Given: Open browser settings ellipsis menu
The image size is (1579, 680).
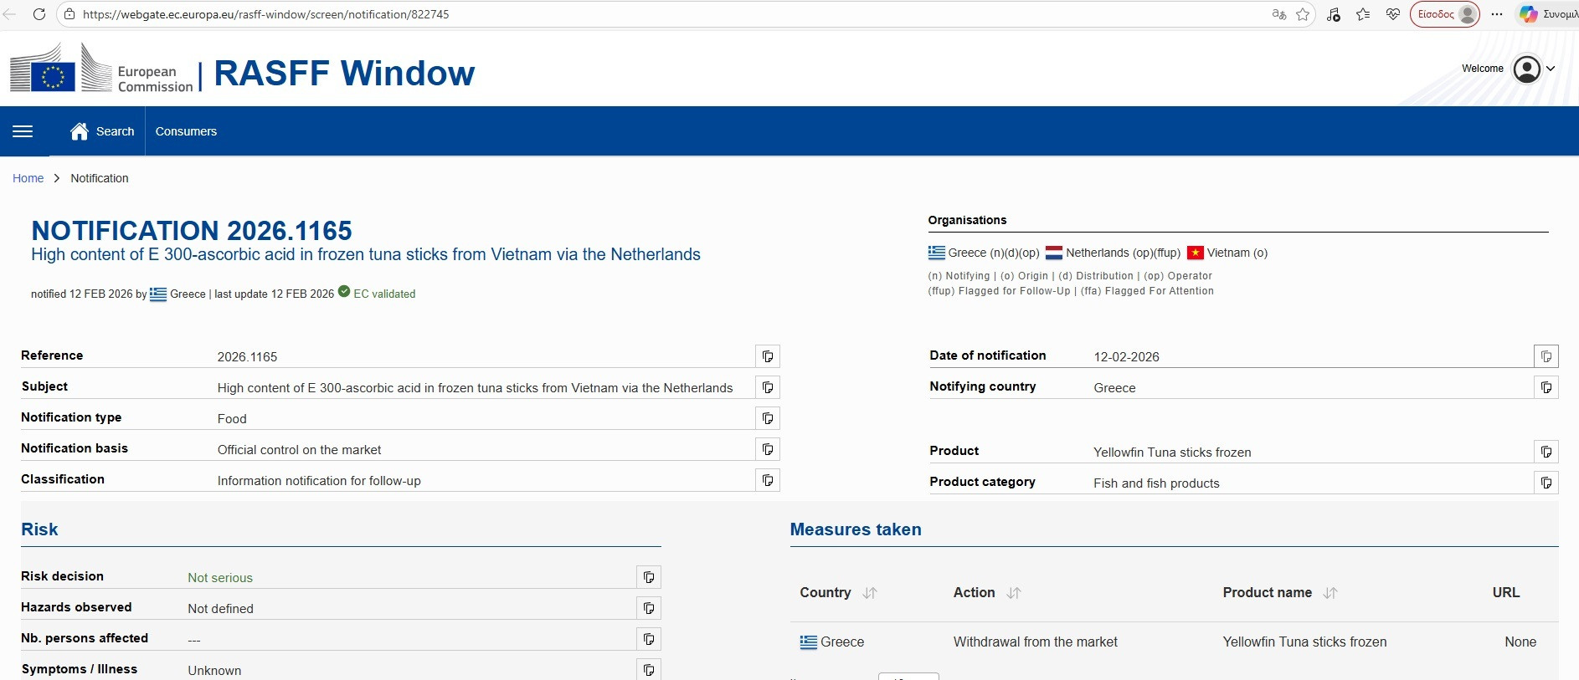Looking at the screenshot, I should click(x=1497, y=14).
